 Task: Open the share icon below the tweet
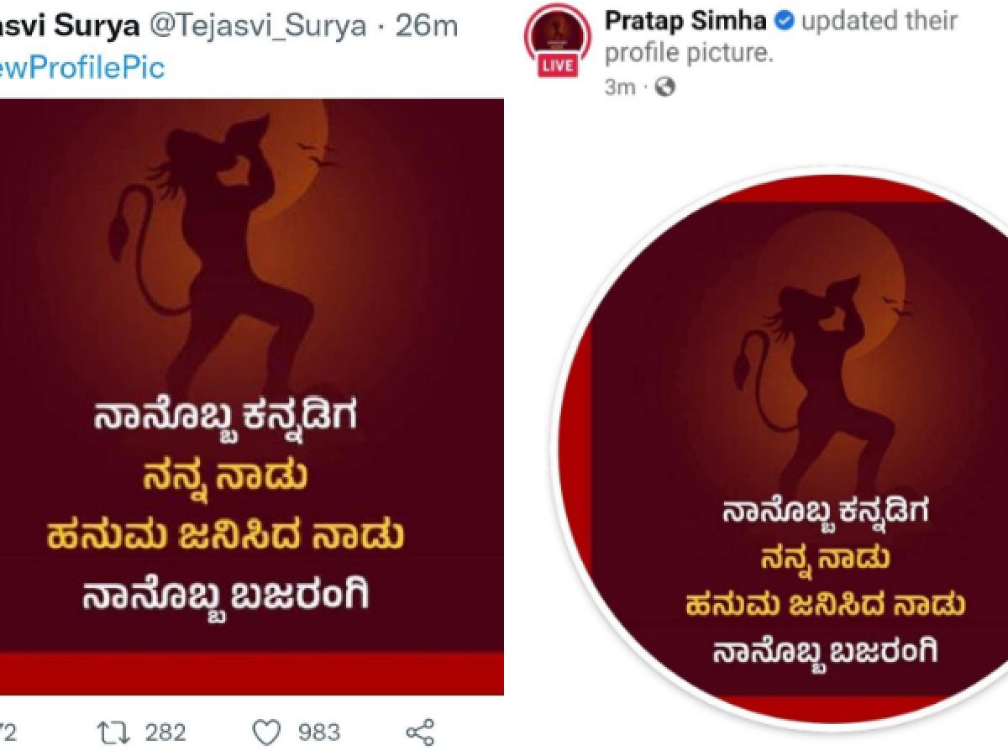pos(420,732)
